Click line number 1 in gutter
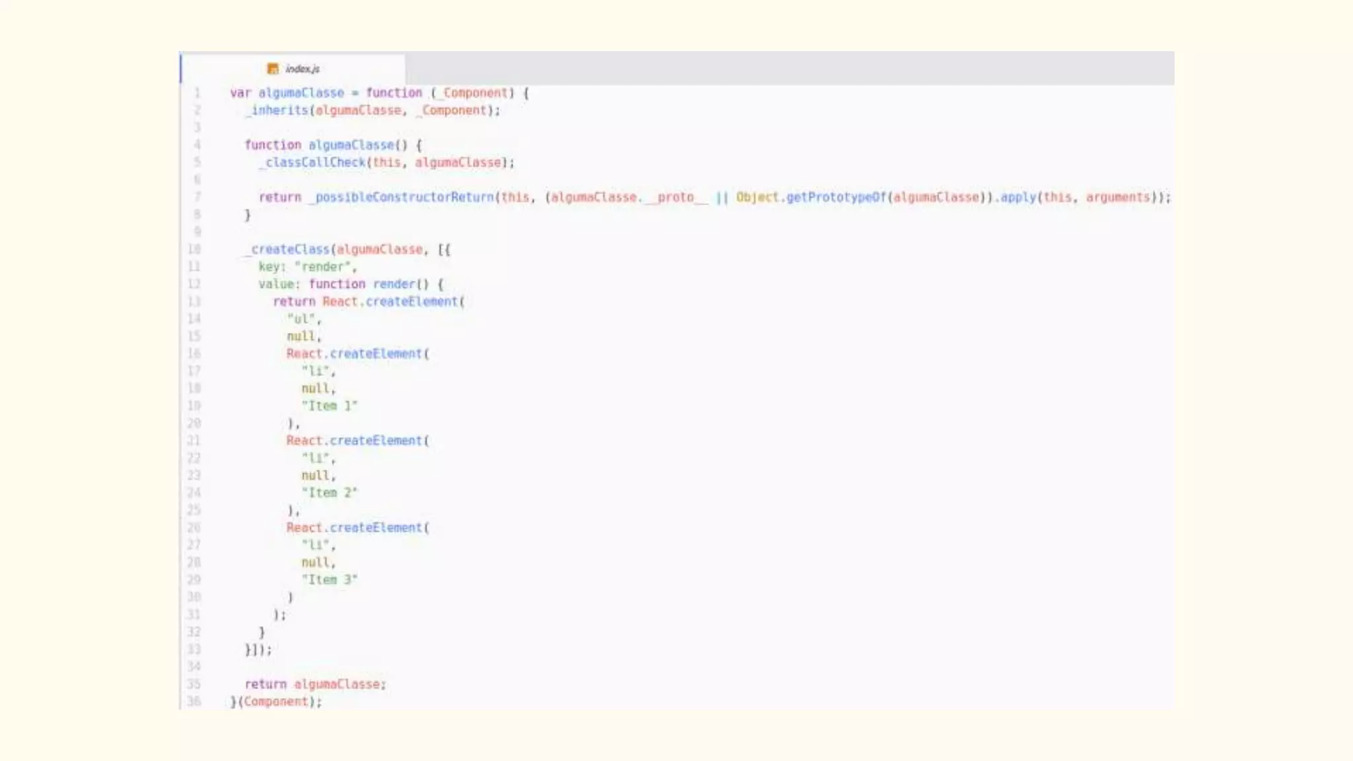The height and width of the screenshot is (761, 1353). 196,93
